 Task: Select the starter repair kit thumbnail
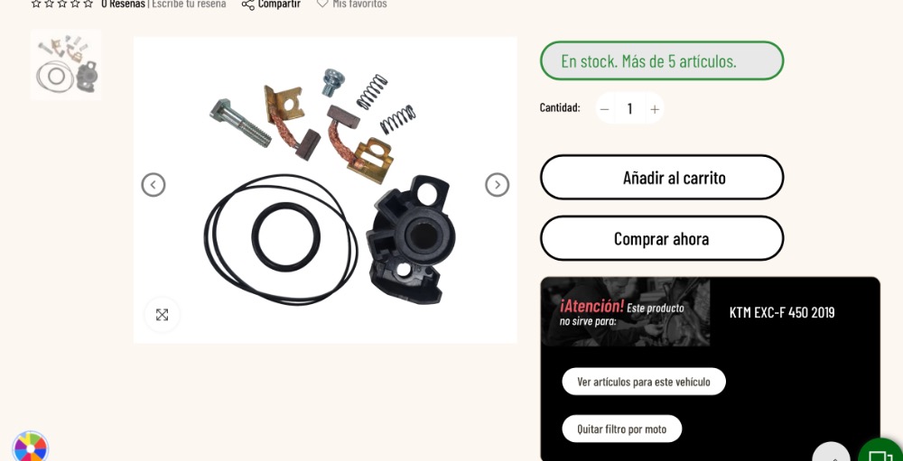point(66,64)
